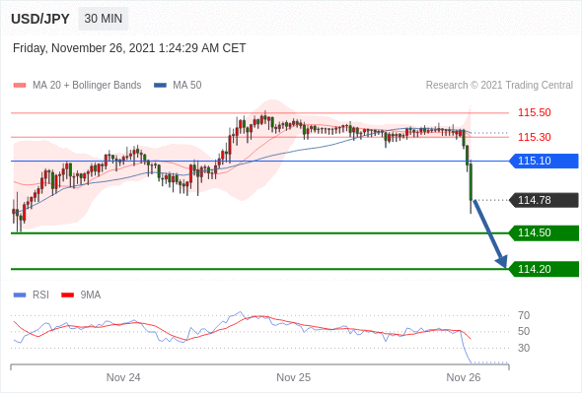Click the Nov 25 date axis label

293,377
